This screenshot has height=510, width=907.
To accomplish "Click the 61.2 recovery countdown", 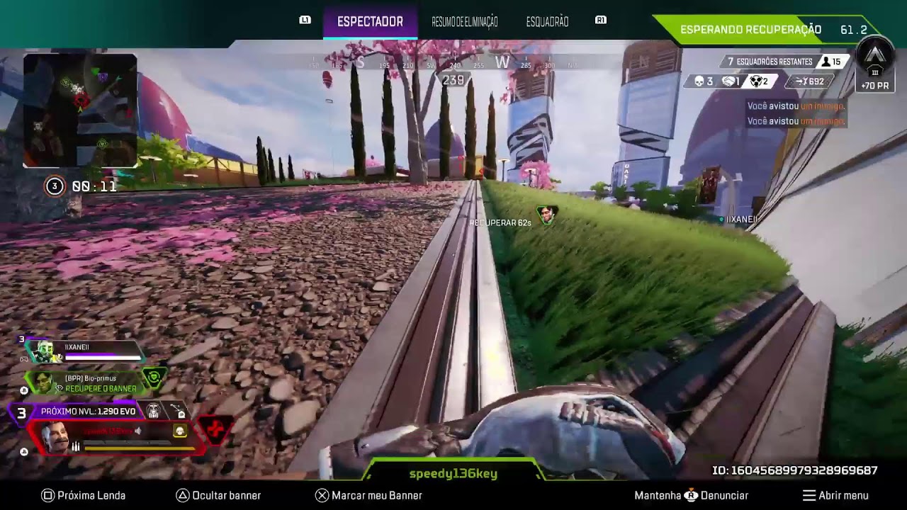I will pos(854,30).
